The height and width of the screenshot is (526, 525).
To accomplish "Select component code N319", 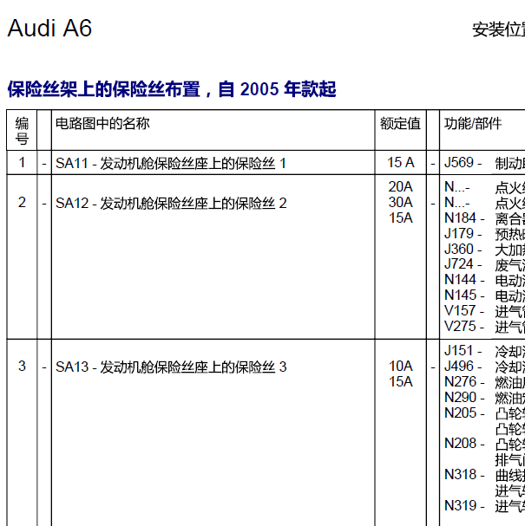I will coord(460,505).
